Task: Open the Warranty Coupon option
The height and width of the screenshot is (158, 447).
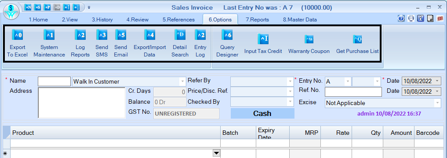Action: tap(309, 39)
